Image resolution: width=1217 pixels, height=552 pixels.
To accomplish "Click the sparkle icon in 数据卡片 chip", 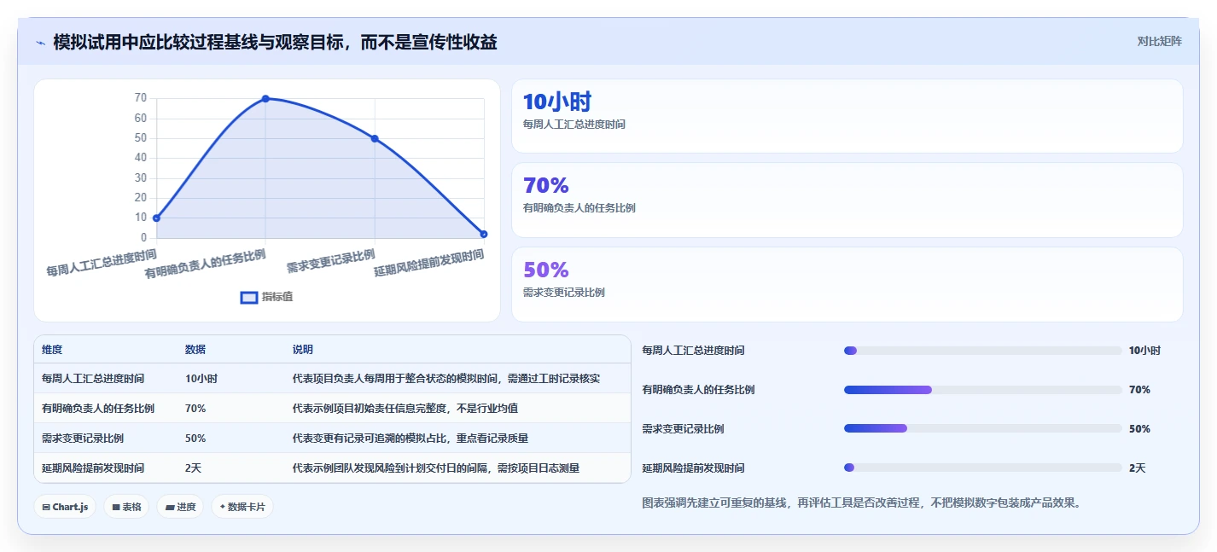I will click(223, 507).
